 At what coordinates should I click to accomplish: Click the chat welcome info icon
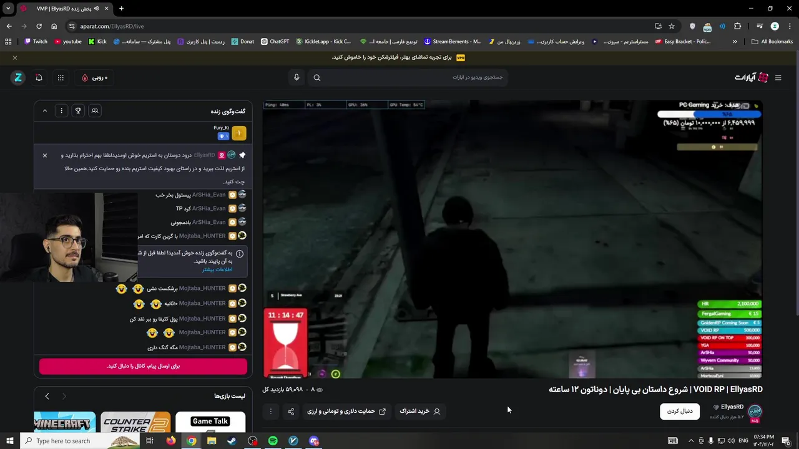pos(240,254)
